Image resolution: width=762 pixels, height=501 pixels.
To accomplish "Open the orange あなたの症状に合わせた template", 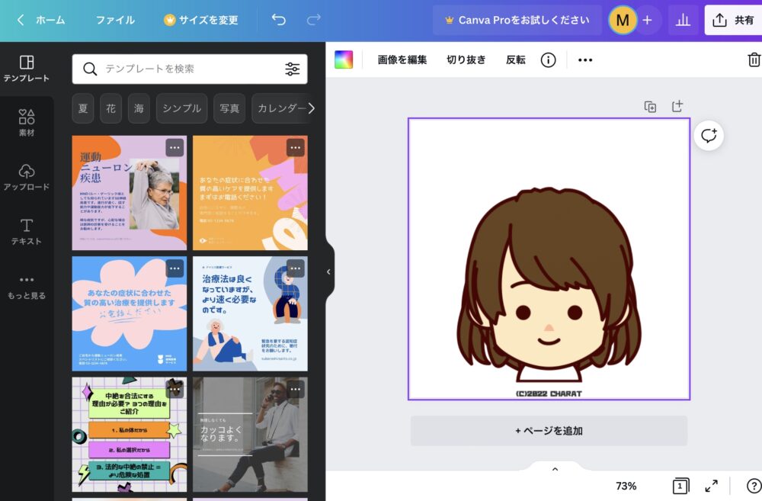I will click(x=250, y=193).
